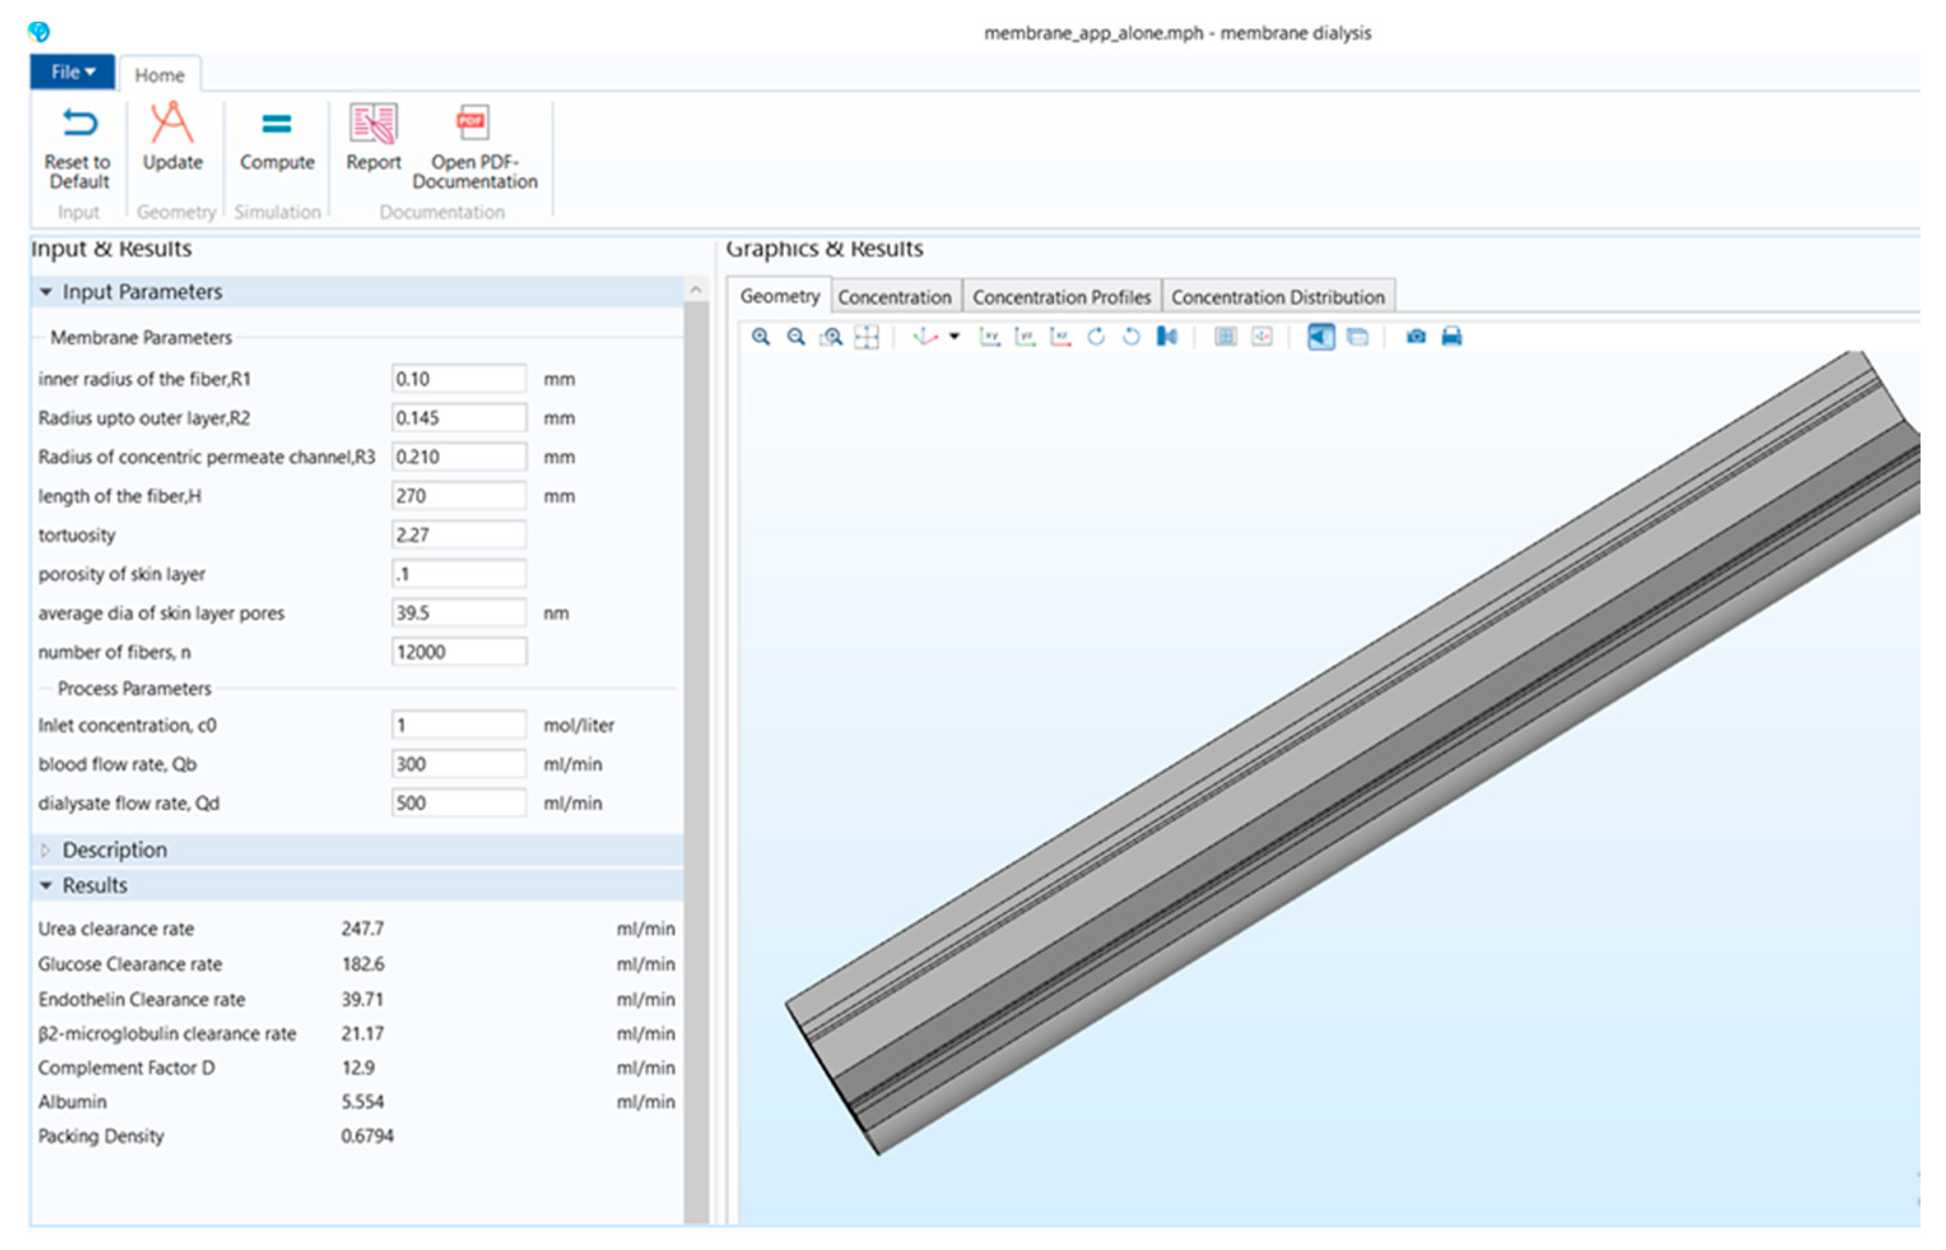Toggle the scene light button

[1320, 337]
